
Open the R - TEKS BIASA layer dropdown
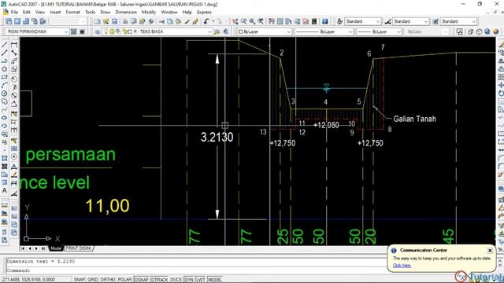click(x=157, y=31)
